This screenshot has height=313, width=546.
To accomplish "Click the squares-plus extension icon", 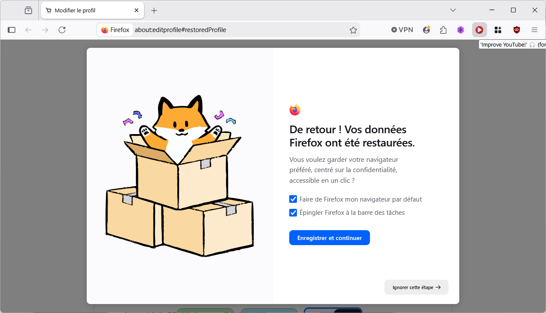I will click(498, 30).
